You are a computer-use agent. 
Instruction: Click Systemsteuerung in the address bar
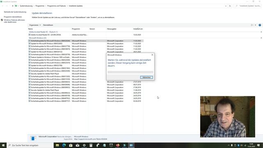[26, 6]
